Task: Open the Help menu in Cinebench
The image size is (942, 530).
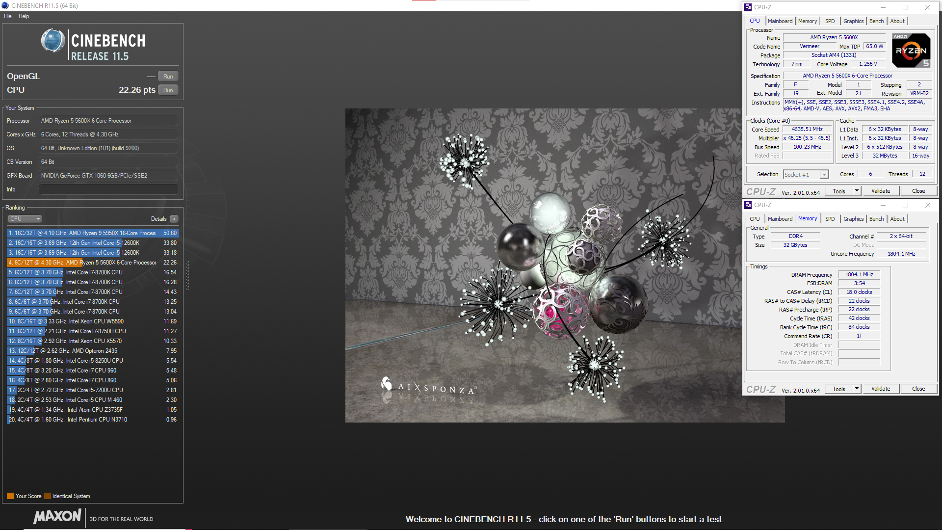Action: 24,16
